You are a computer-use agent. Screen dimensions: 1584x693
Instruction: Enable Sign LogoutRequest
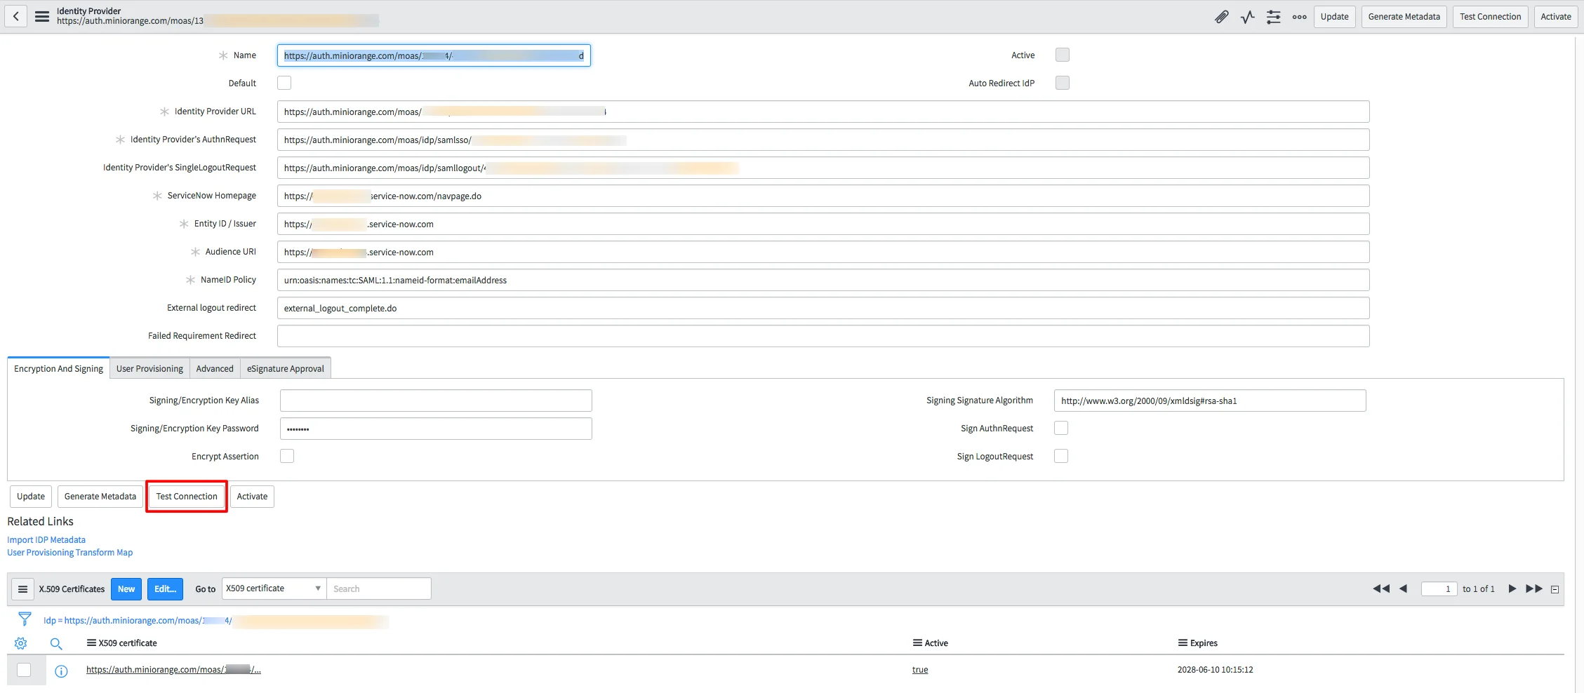pos(1060,455)
